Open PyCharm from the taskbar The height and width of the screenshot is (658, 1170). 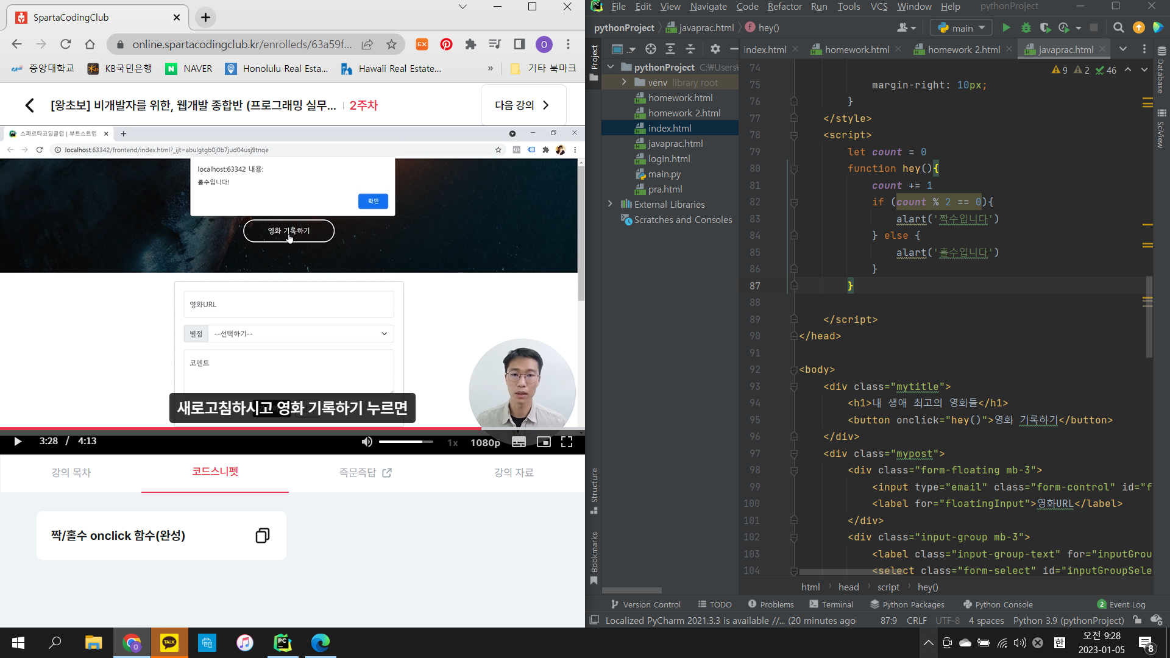point(283,643)
